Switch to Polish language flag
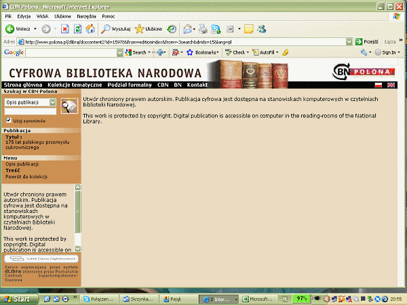The height and width of the screenshot is (305, 407). [379, 85]
